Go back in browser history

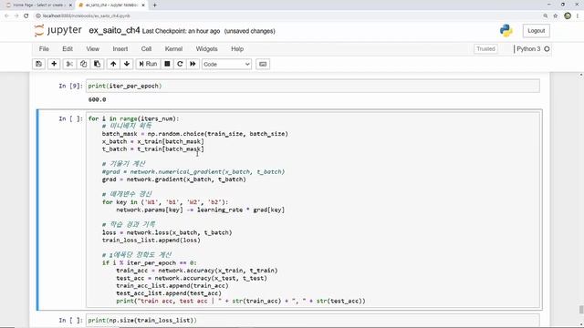pyautogui.click(x=6, y=15)
